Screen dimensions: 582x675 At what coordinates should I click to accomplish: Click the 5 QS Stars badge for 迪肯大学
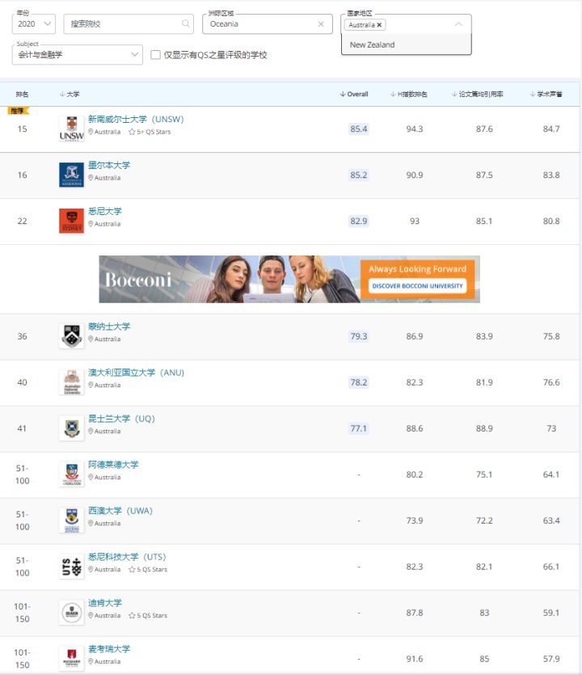[x=148, y=615]
